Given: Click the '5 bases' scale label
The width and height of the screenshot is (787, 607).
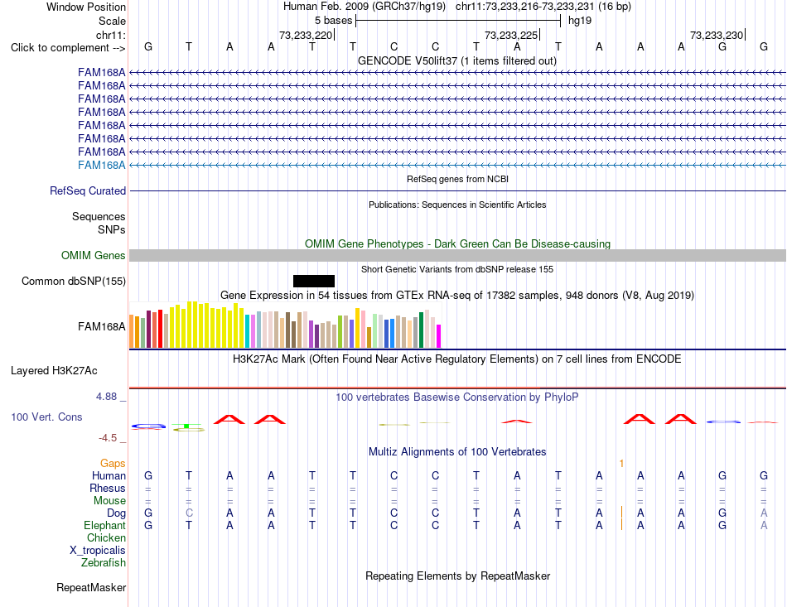Looking at the screenshot, I should click(333, 21).
